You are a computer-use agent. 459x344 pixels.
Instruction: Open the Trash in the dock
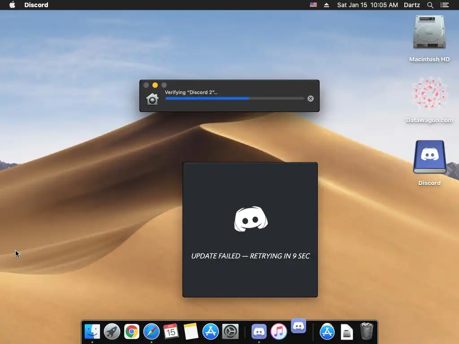tap(366, 331)
